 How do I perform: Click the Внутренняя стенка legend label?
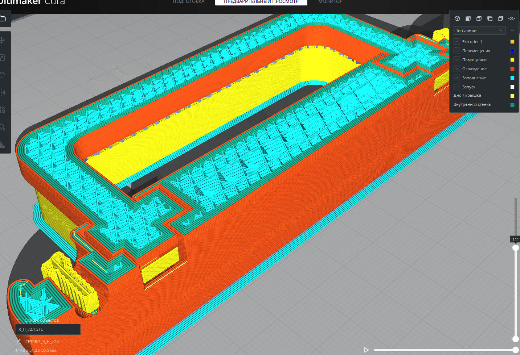coord(472,104)
